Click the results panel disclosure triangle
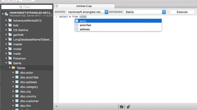 (x=56, y=106)
